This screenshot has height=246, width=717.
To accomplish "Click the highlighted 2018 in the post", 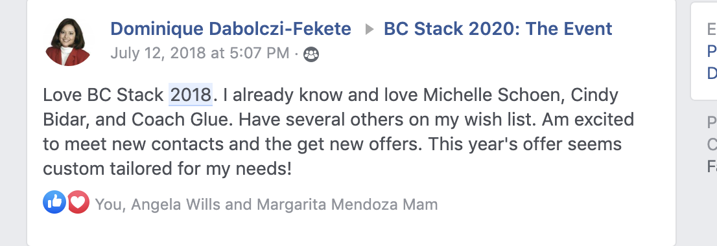I will pyautogui.click(x=190, y=95).
